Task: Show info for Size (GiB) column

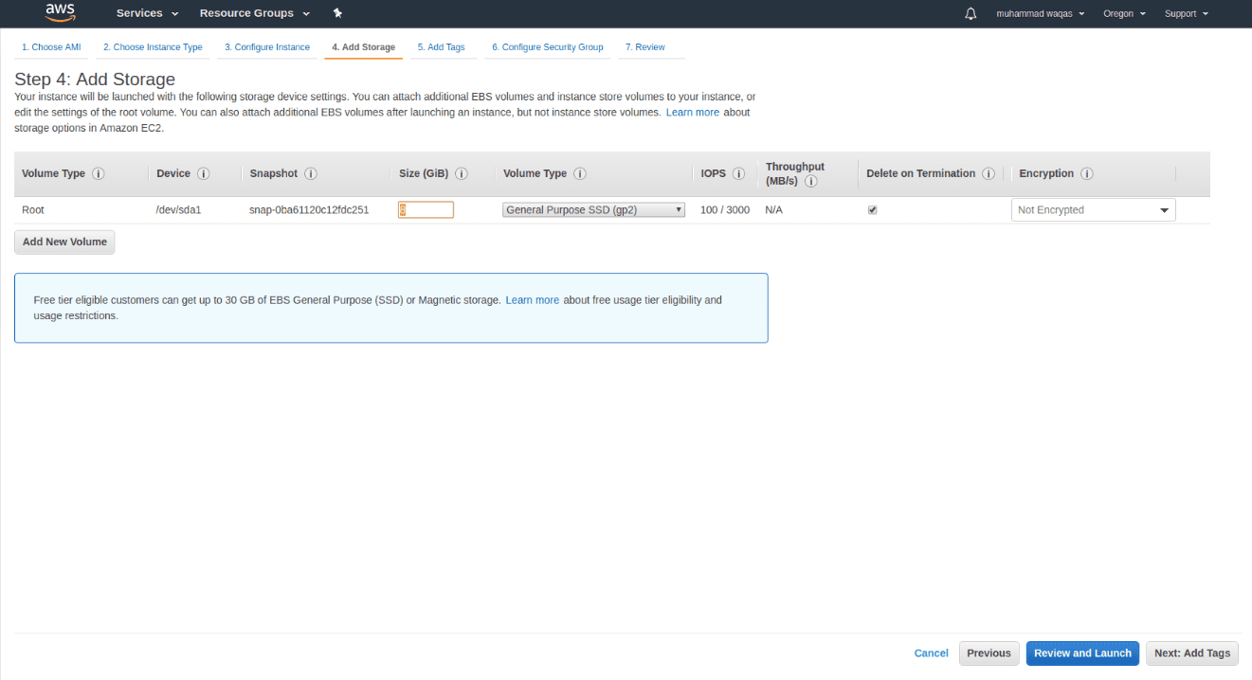Action: 462,174
